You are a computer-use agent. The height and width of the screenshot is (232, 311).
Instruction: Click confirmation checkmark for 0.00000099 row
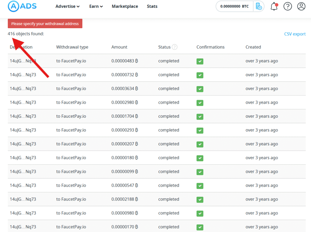(200, 172)
